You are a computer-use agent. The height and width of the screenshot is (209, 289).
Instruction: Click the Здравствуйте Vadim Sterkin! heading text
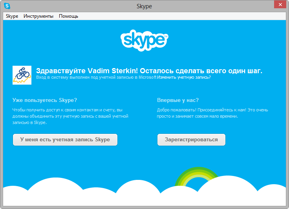pos(87,70)
